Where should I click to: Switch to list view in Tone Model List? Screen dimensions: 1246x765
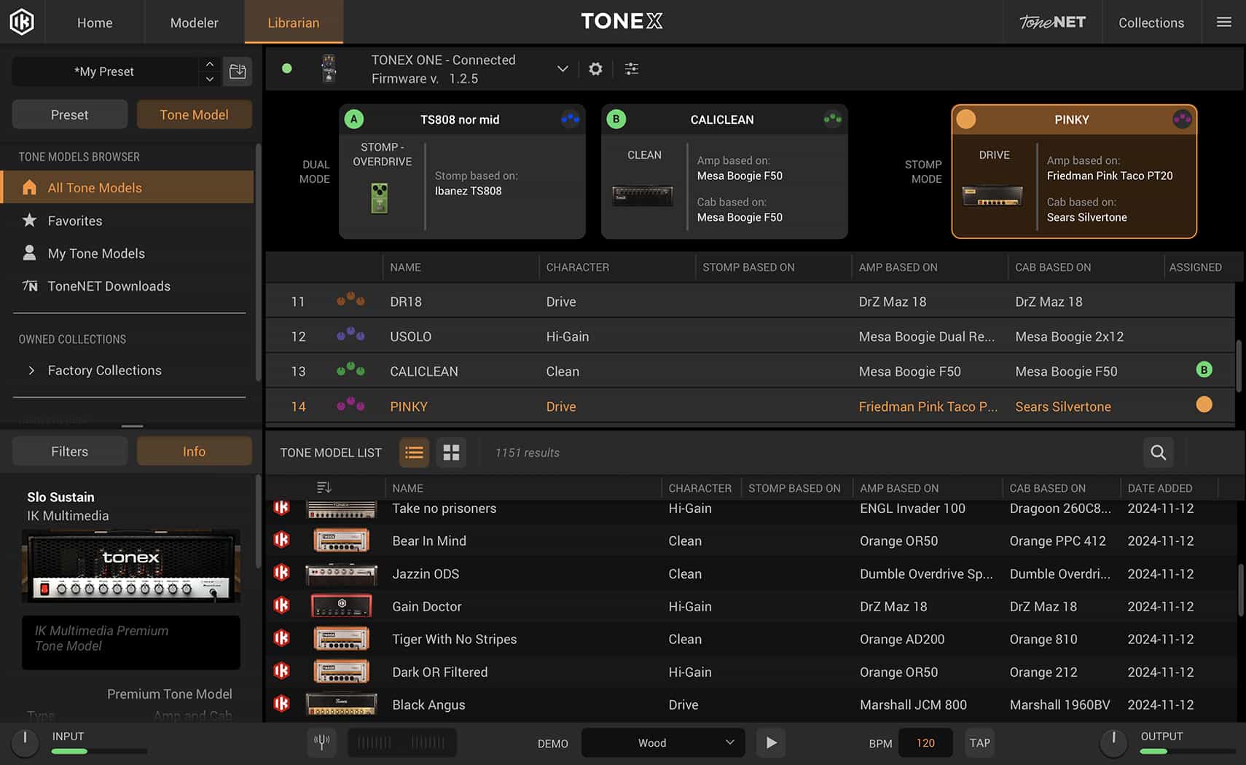pyautogui.click(x=414, y=452)
